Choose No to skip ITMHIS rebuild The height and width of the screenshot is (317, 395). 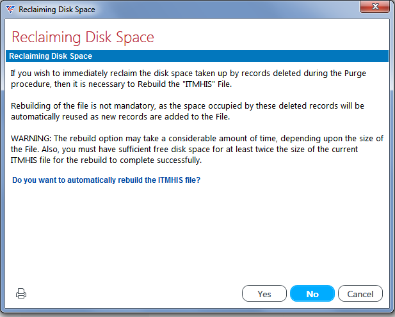[312, 293]
